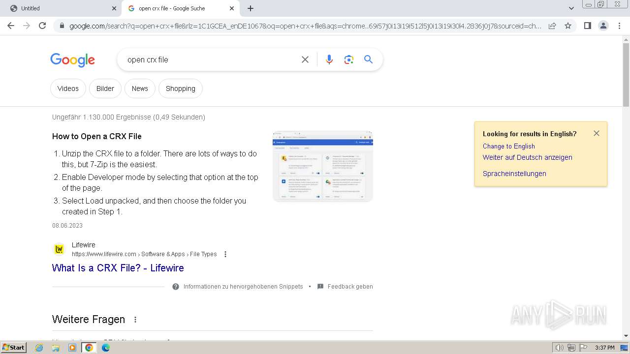Click the Chrome taskbar icon
630x354 pixels.
coord(89,348)
